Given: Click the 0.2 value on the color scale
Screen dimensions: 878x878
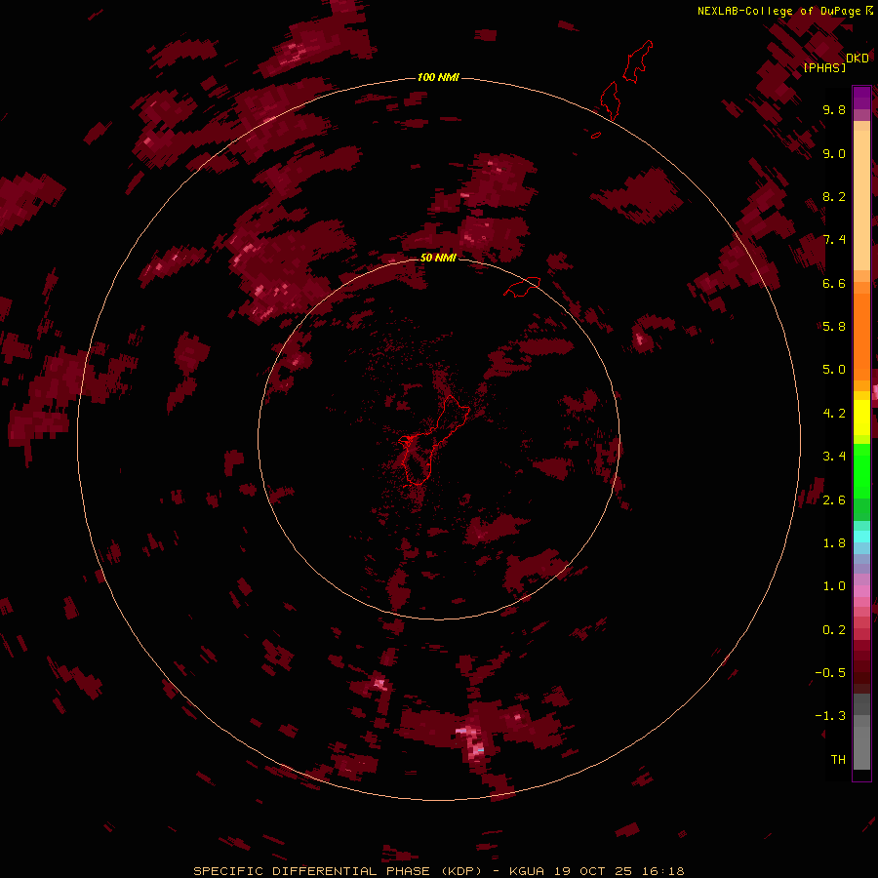Looking at the screenshot, I should [x=834, y=629].
